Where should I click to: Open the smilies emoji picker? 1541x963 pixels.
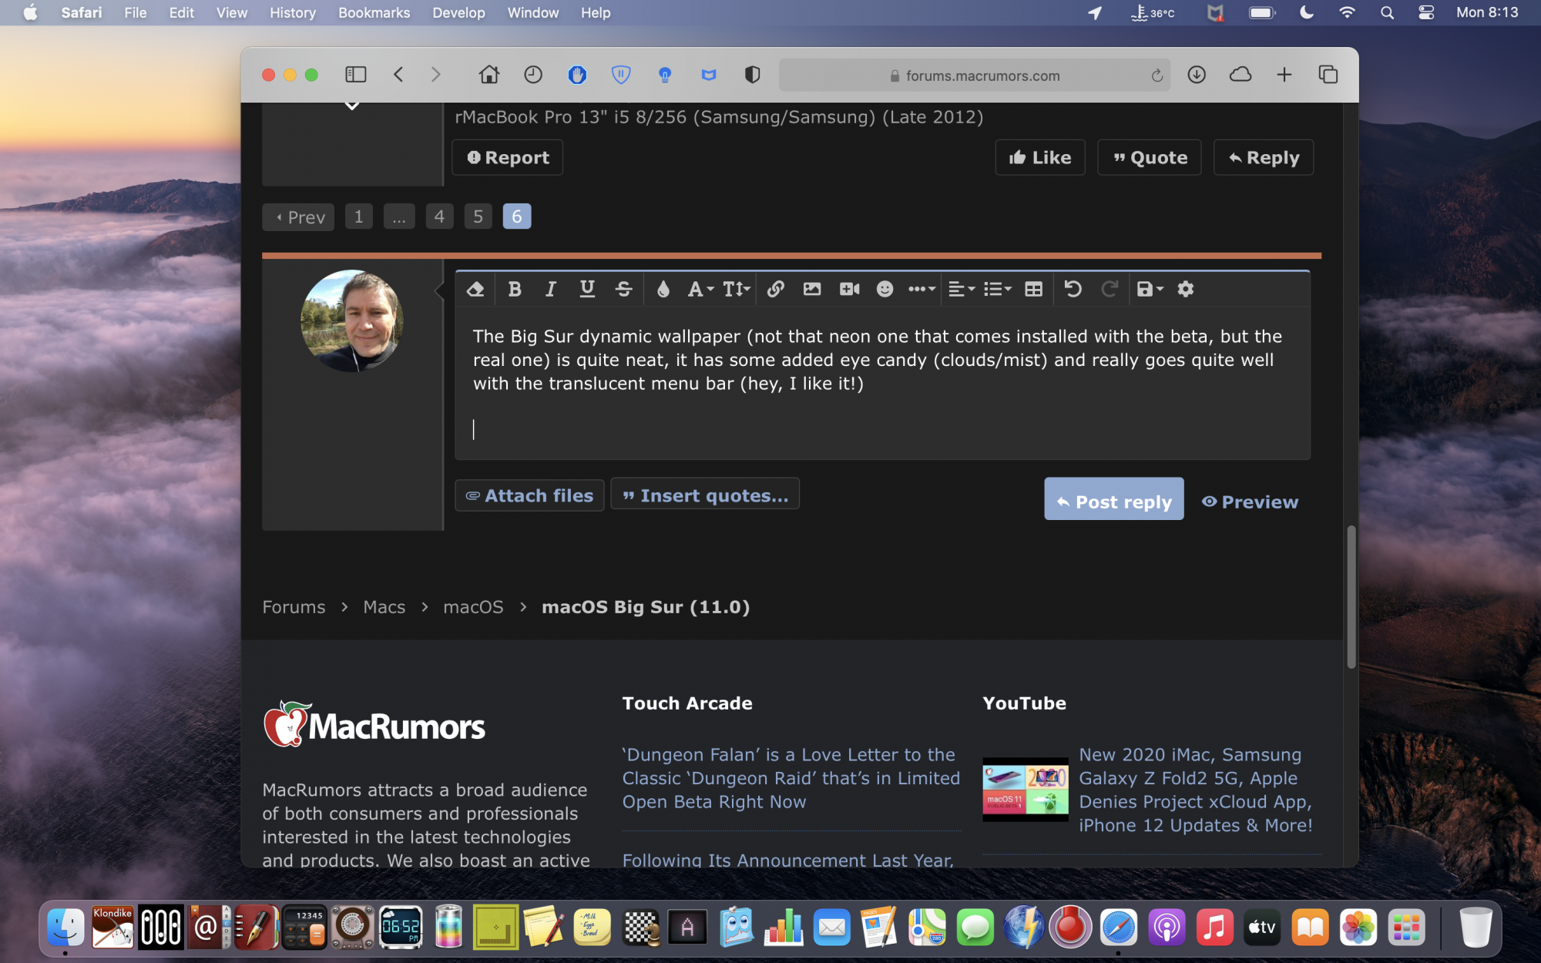[x=885, y=289]
